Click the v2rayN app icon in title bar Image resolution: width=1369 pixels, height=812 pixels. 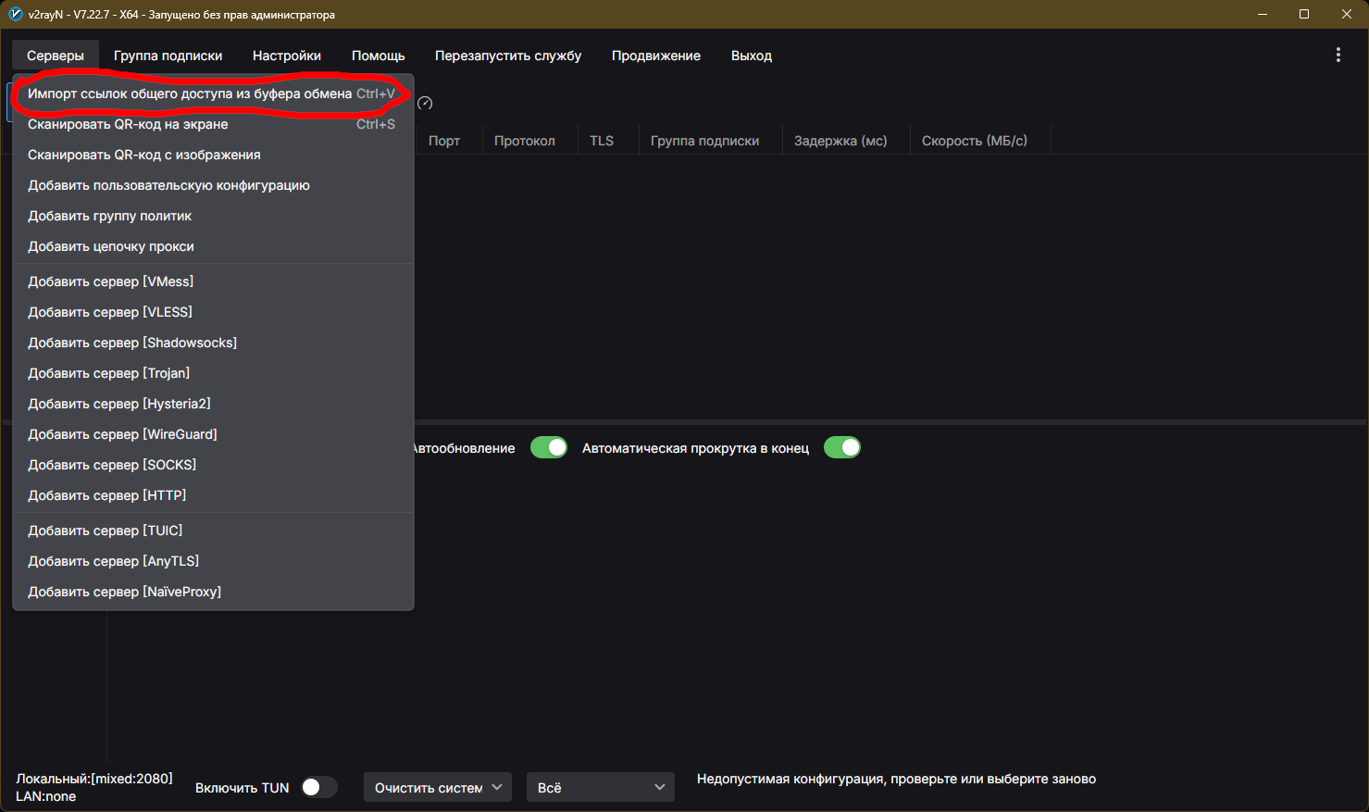15,14
